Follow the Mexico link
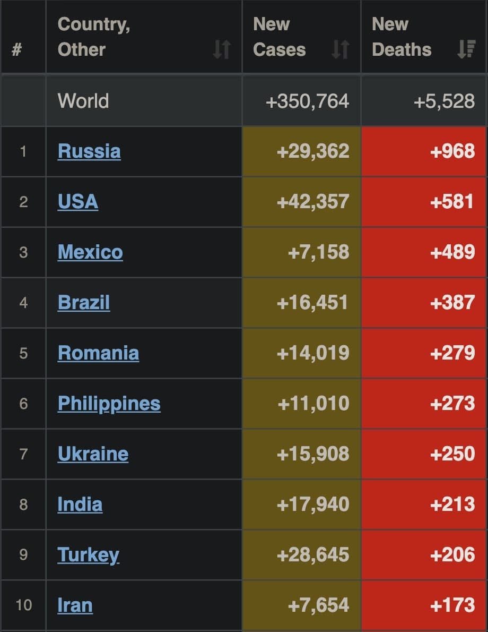This screenshot has width=488, height=632. pyautogui.click(x=90, y=252)
